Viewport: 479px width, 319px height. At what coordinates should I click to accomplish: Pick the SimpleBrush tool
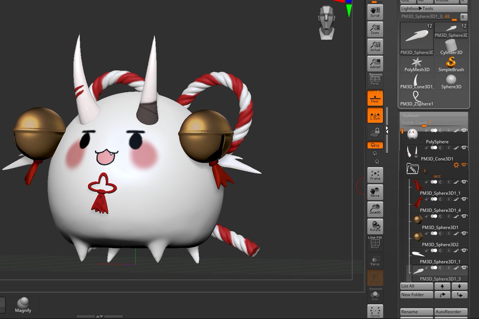pos(451,64)
